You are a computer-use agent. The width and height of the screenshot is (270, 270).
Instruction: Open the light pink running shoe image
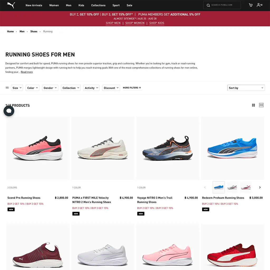coord(167,247)
